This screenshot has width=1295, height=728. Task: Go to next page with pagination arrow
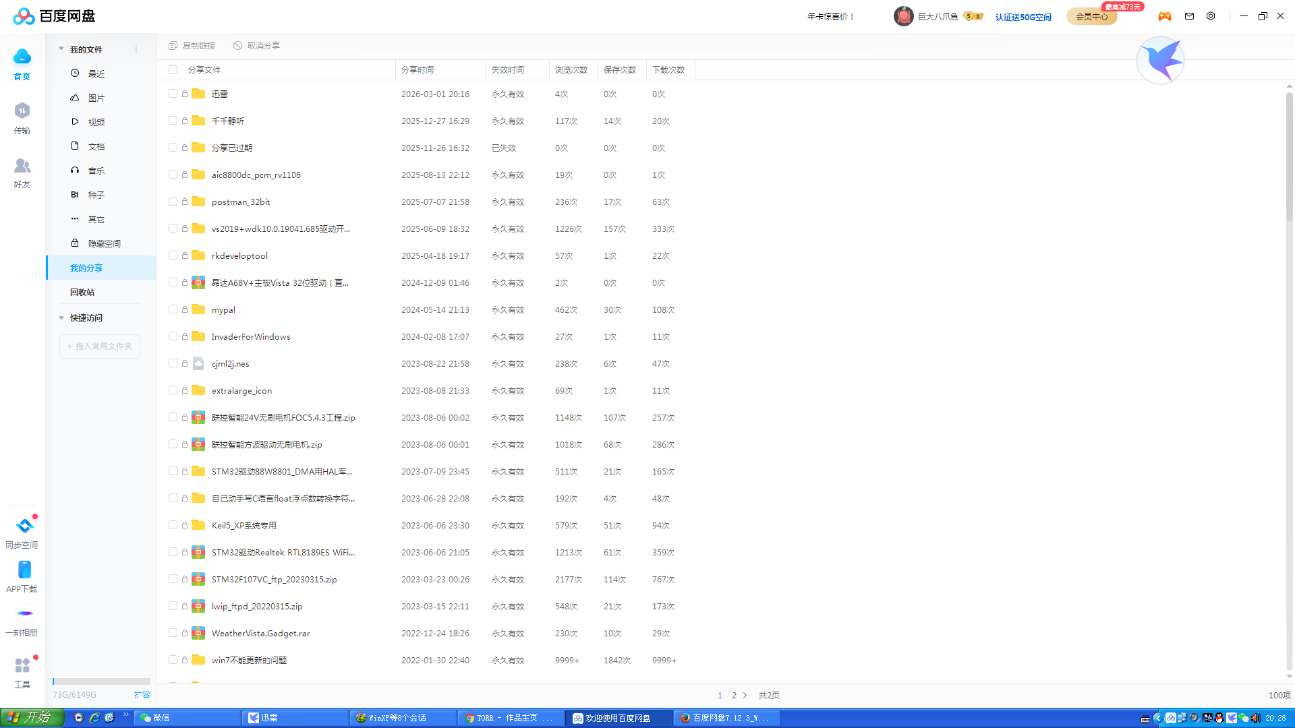(745, 696)
